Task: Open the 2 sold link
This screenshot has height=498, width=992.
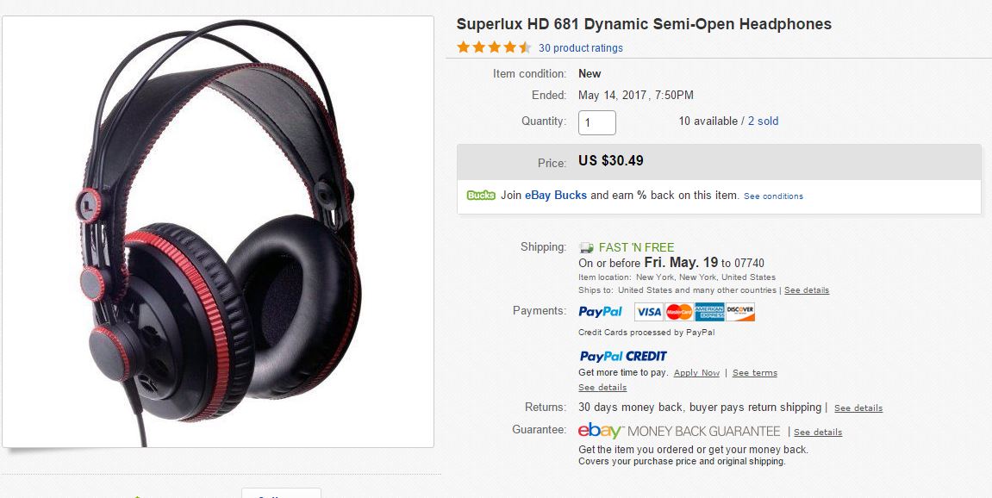Action: coord(763,121)
